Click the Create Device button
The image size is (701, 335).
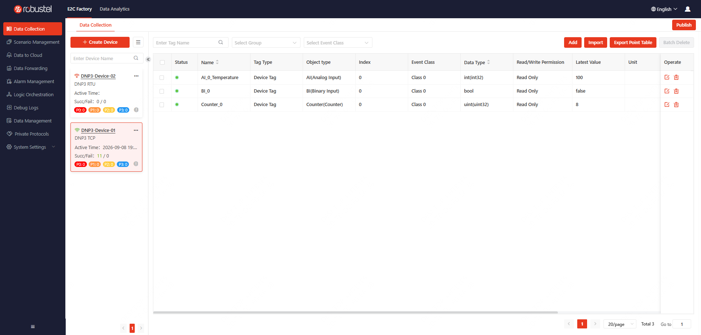pos(100,42)
